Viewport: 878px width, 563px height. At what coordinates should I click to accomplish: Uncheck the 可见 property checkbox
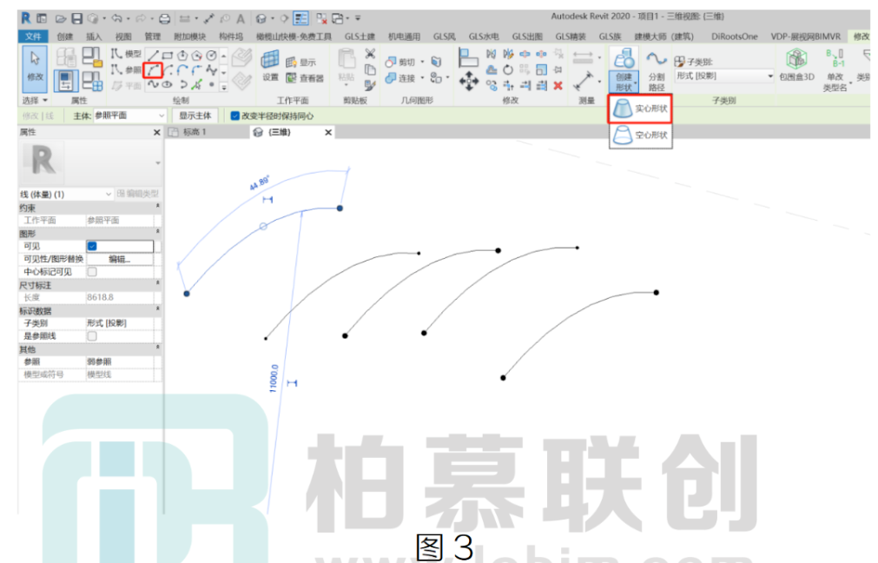(92, 246)
